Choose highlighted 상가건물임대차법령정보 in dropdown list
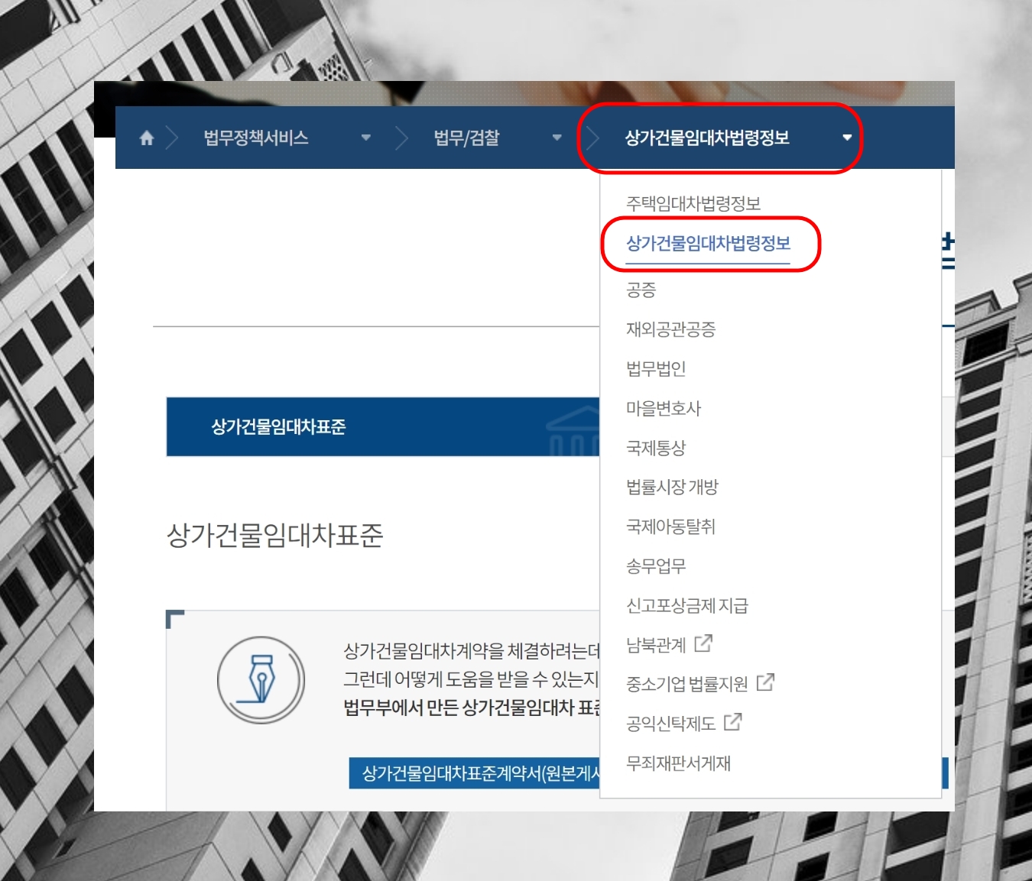 [708, 243]
